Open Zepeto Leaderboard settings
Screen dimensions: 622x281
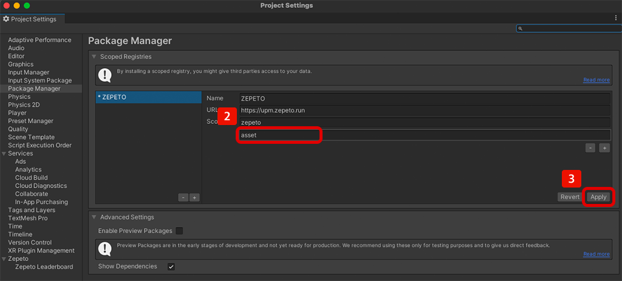pos(44,266)
